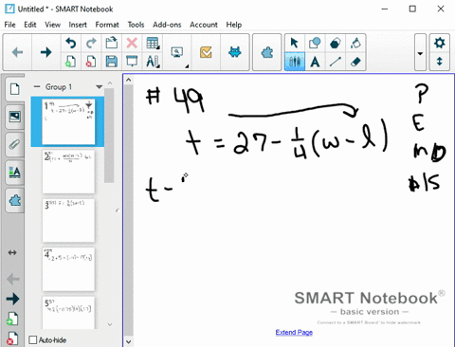The width and height of the screenshot is (455, 347).
Task: Open the Add-ons menu
Action: pyautogui.click(x=167, y=25)
